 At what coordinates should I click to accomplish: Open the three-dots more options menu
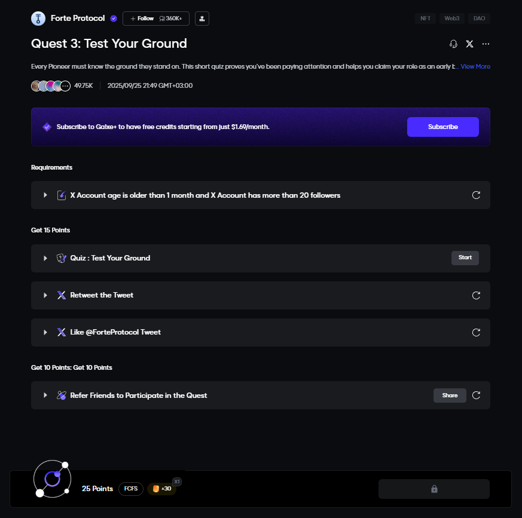point(486,44)
